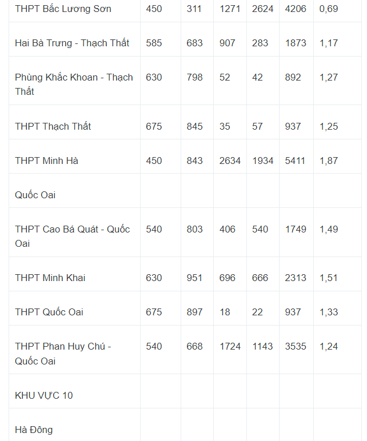The image size is (367, 441).
Task: Select the 5411 total value for Minh Hà
Action: (295, 161)
